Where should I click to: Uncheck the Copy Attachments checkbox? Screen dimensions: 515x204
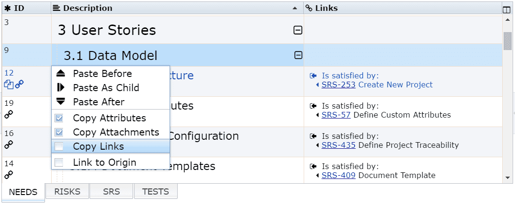coord(59,132)
